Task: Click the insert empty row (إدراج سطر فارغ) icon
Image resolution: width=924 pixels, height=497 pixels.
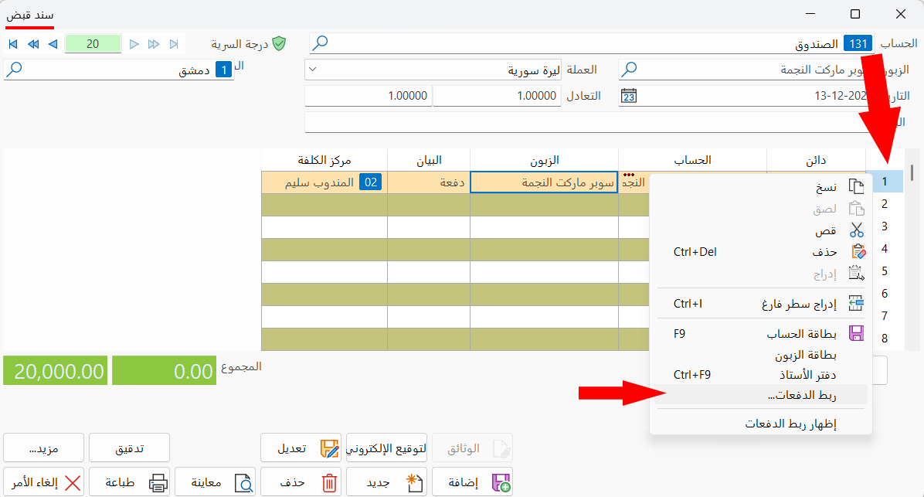Action: (x=856, y=303)
